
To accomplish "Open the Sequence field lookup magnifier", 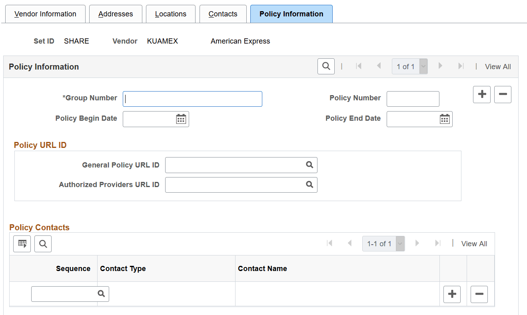I will tap(101, 294).
